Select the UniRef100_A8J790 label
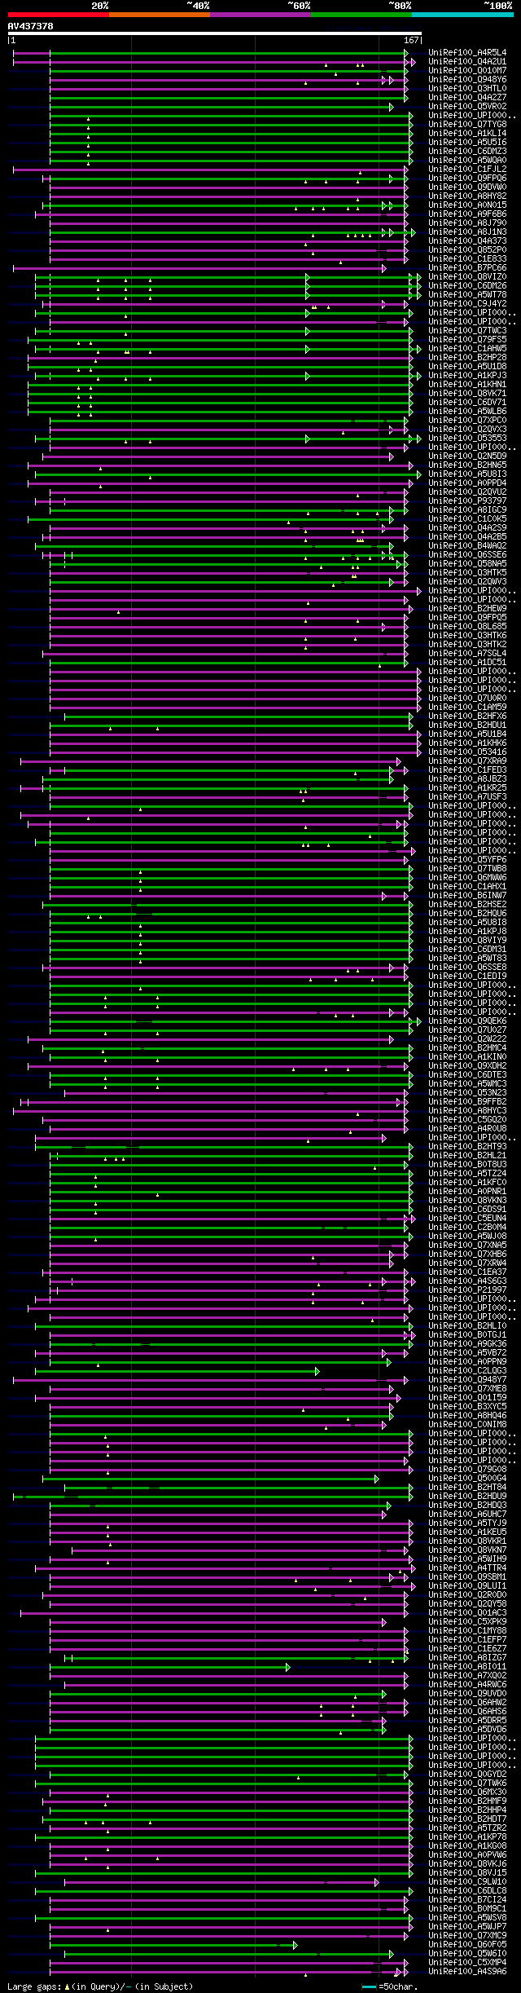This screenshot has height=1993, width=521. 467,223
